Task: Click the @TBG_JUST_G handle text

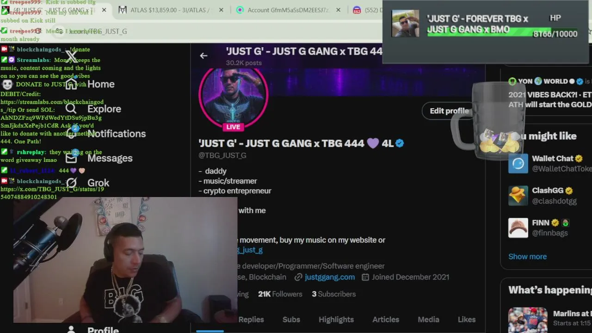Action: pyautogui.click(x=222, y=155)
